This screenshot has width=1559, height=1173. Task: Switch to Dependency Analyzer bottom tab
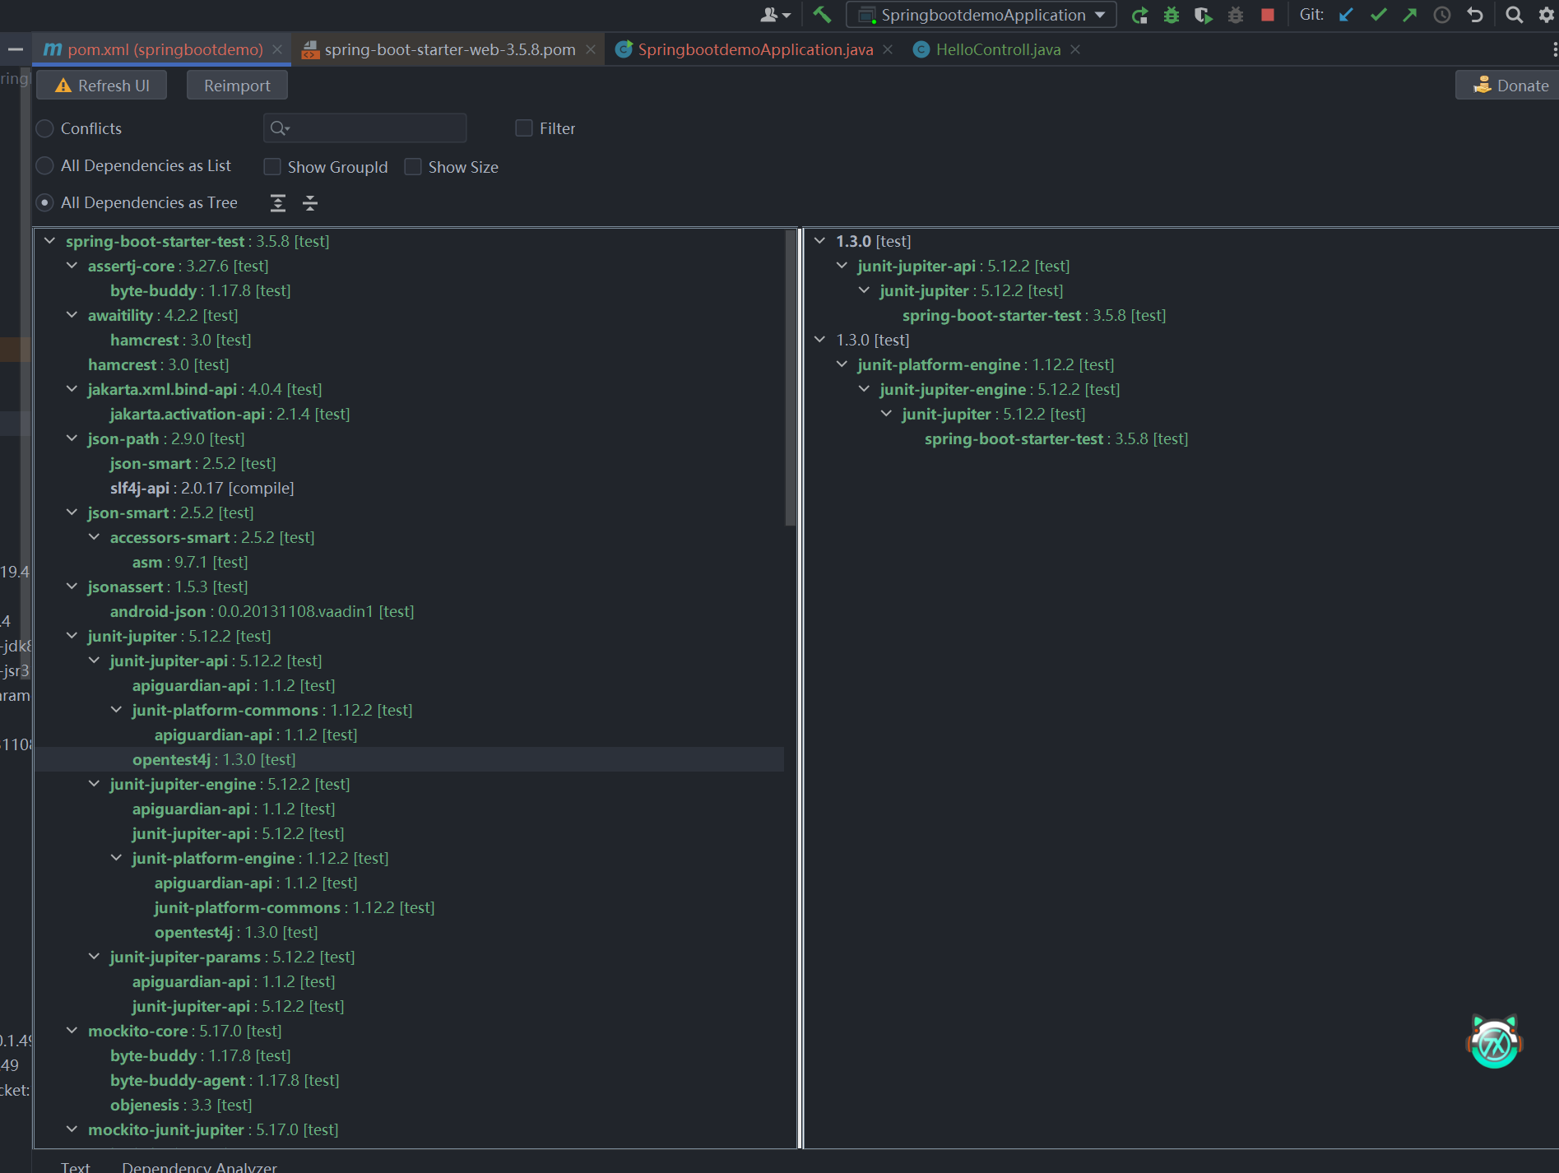(199, 1166)
